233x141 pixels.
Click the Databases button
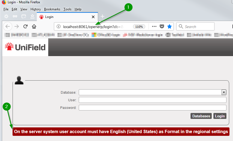(x=201, y=116)
